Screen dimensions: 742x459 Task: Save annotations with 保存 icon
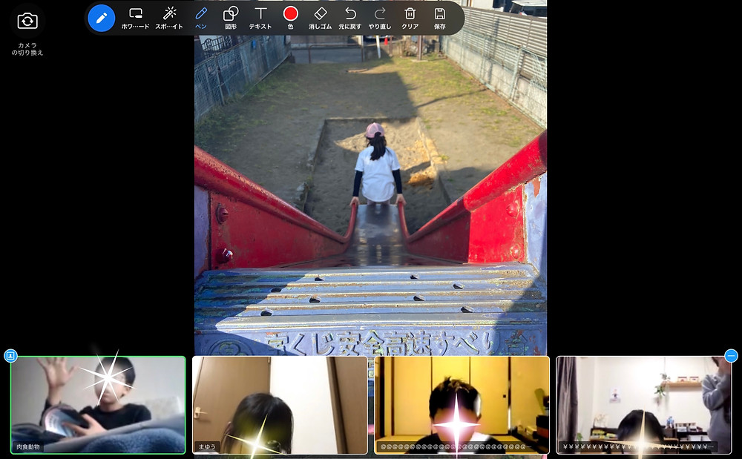coord(439,19)
